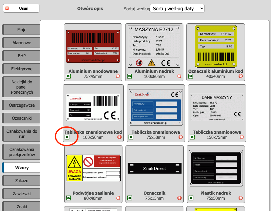Choose the red Aluminium anodowane thumbnail

[x=93, y=46]
